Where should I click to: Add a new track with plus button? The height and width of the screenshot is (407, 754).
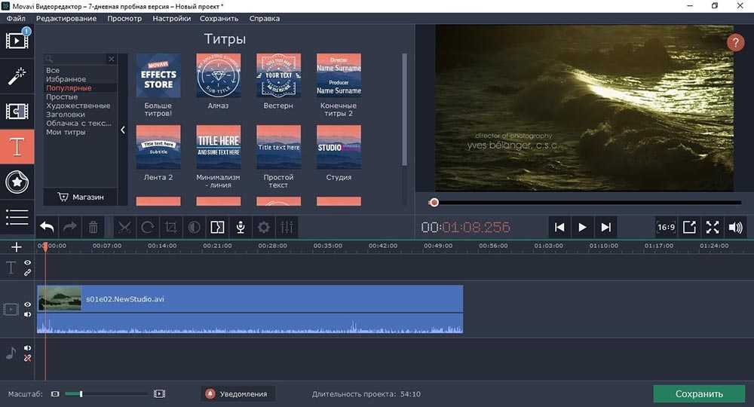point(17,246)
